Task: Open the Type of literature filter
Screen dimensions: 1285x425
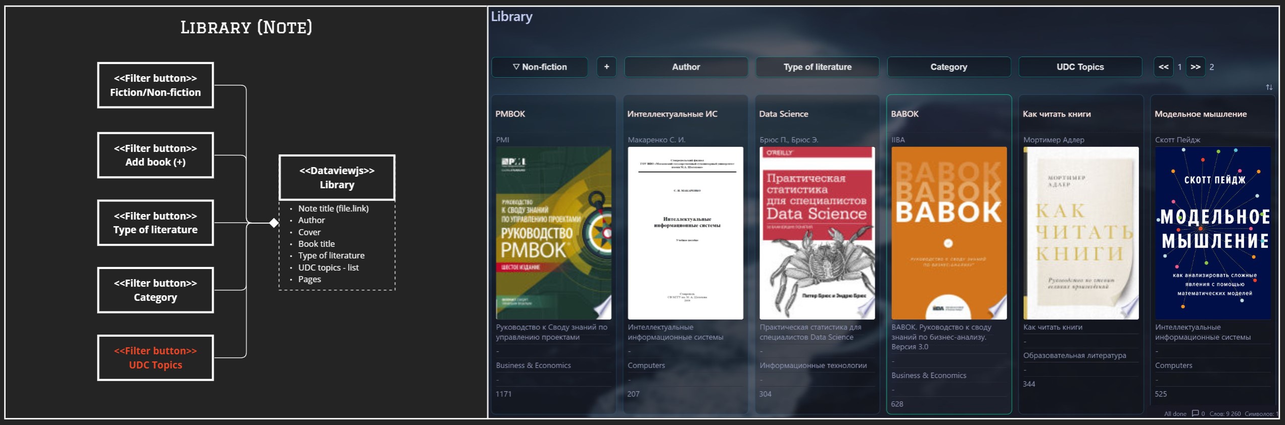Action: [x=817, y=67]
